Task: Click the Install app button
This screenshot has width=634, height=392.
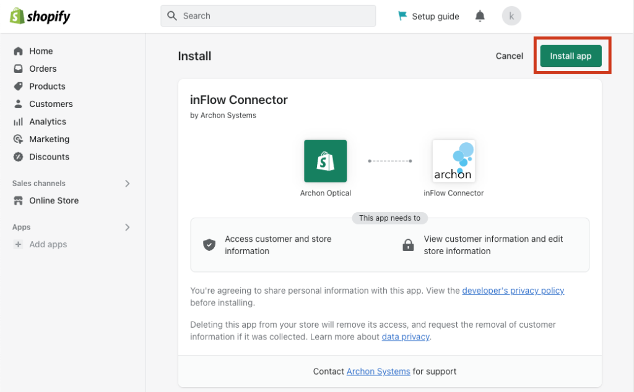Action: pos(570,56)
